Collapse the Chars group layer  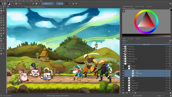[127, 63]
